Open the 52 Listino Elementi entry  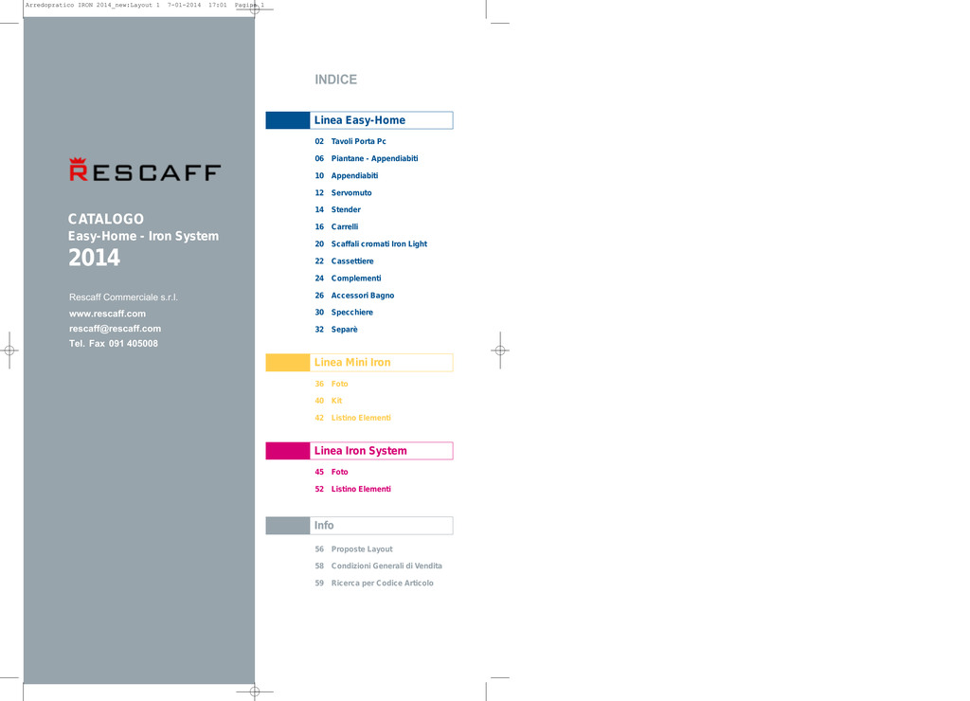(352, 490)
